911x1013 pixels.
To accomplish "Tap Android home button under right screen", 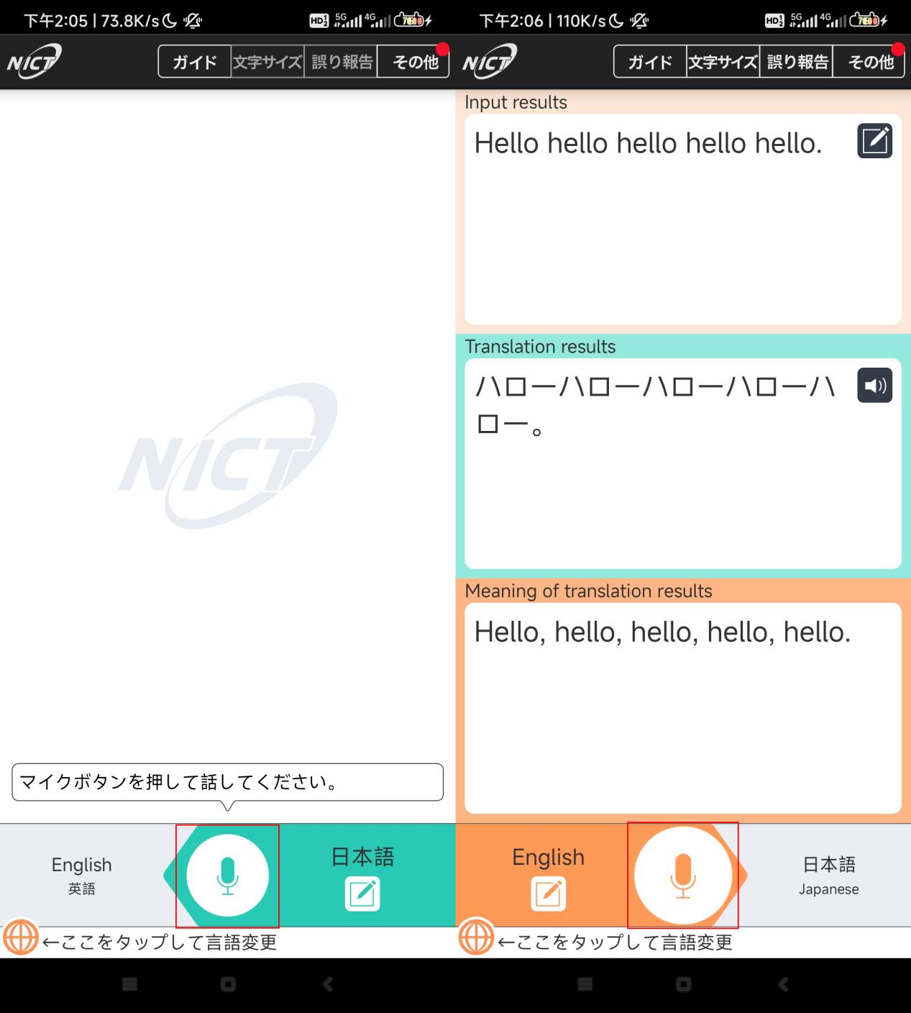I will 684,984.
